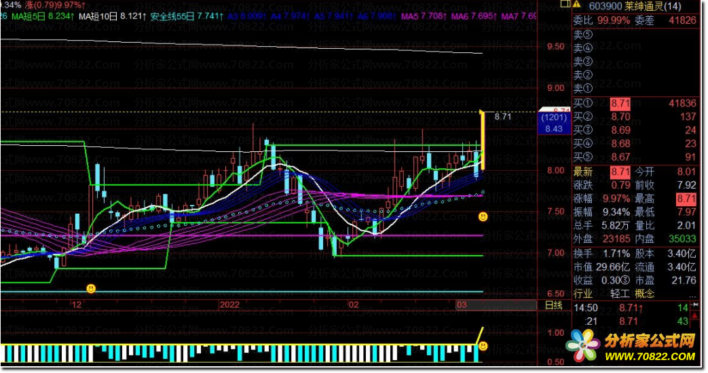This screenshot has height=373, width=708.
Task: Click the 市值 29.66亿 value
Action: click(x=613, y=267)
